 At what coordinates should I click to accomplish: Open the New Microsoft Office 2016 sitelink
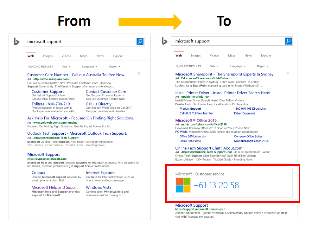pyautogui.click(x=251, y=141)
